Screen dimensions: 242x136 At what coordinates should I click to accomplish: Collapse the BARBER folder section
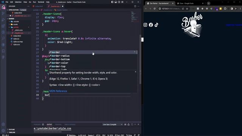[8, 19]
